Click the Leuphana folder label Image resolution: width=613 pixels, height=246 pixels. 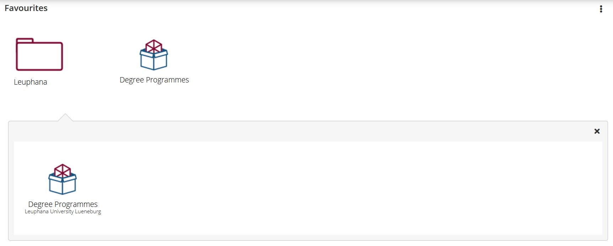pos(31,82)
